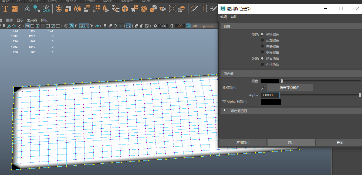Click the Bevel cube shelf icon
Screen dimensions: 362x175
(x=125, y=9)
